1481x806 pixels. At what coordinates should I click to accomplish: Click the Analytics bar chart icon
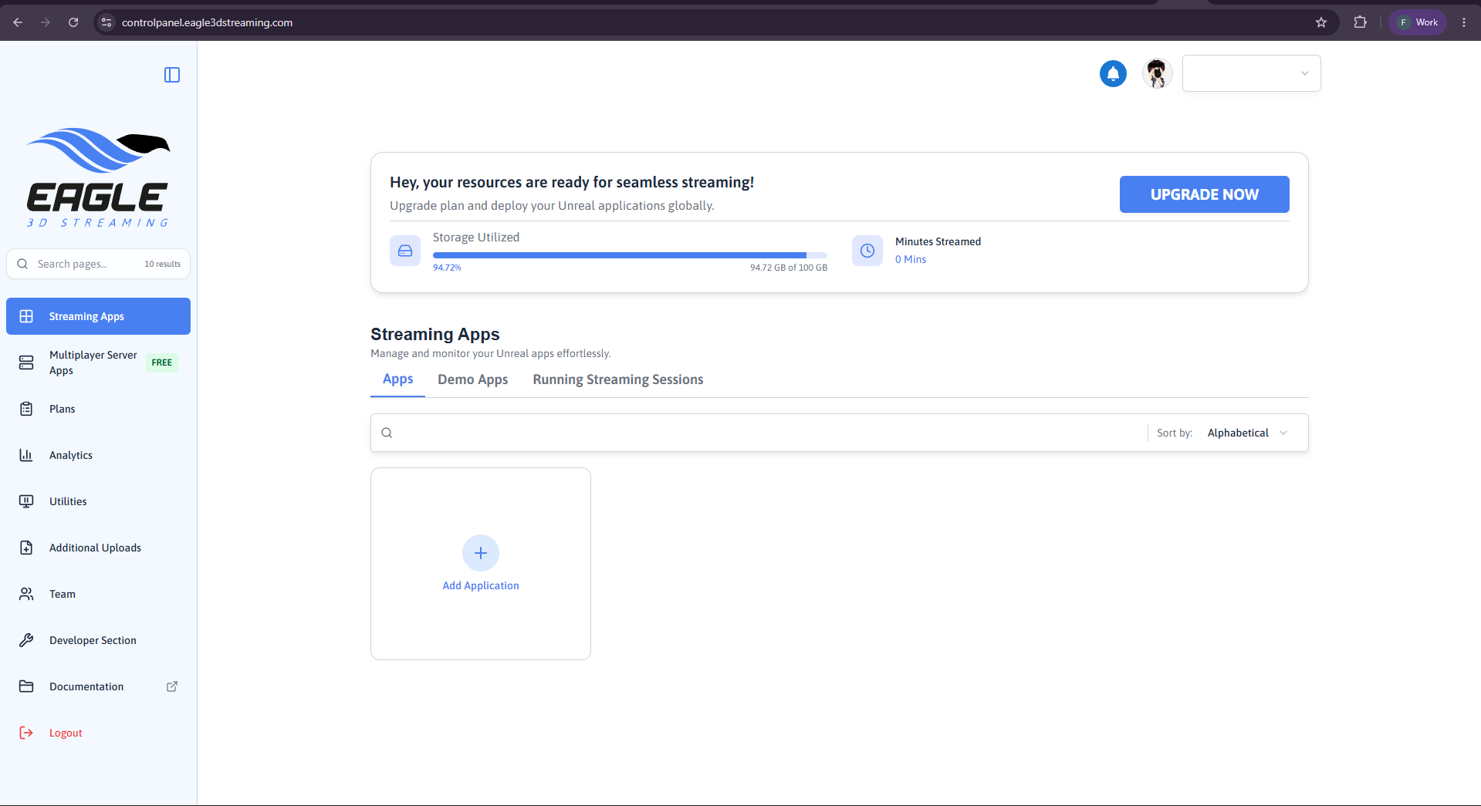(x=26, y=455)
